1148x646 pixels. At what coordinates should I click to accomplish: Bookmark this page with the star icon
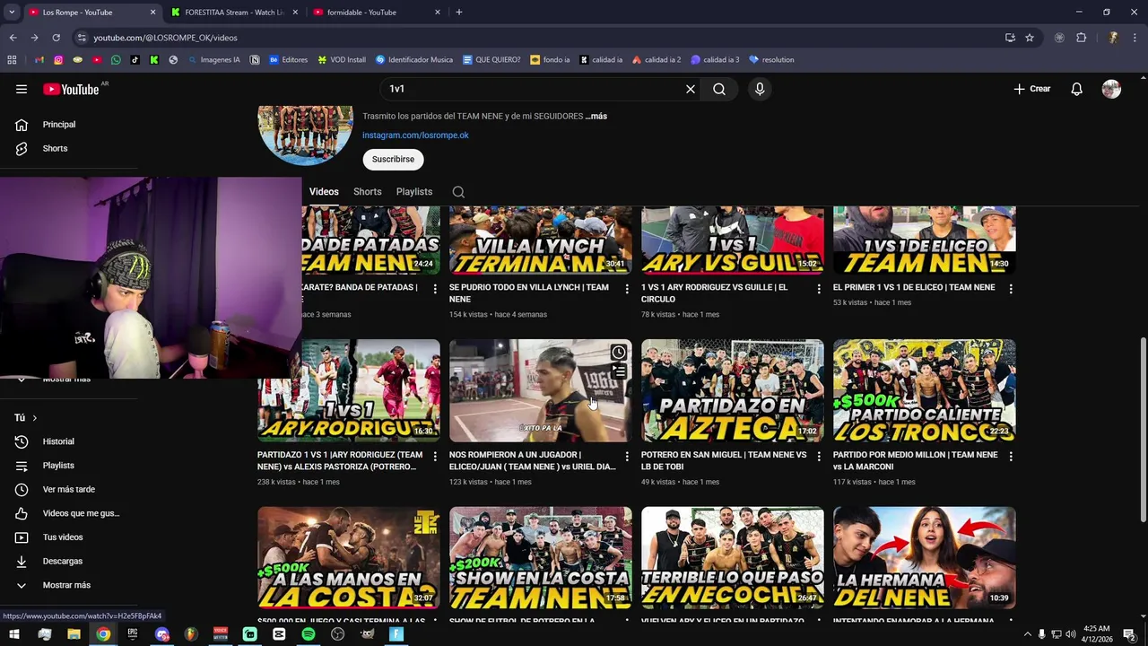pyautogui.click(x=1030, y=38)
